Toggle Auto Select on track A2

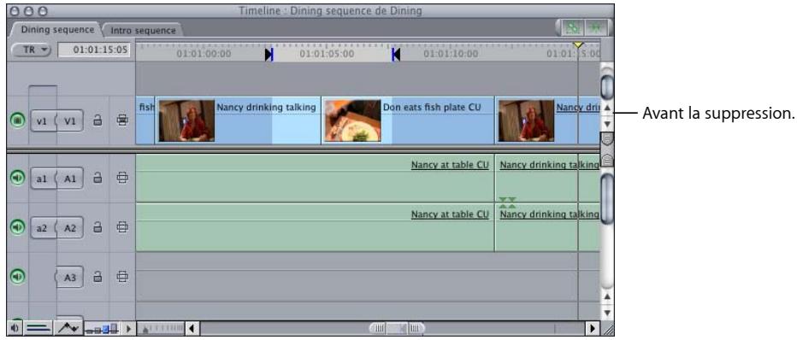coord(121,227)
